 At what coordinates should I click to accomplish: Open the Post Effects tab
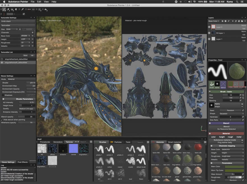22,162
